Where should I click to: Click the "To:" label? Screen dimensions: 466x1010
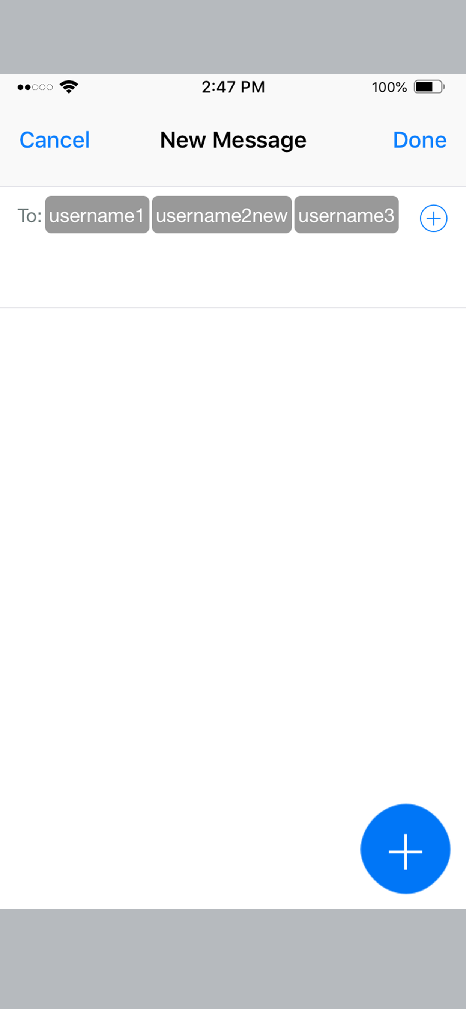pos(29,216)
